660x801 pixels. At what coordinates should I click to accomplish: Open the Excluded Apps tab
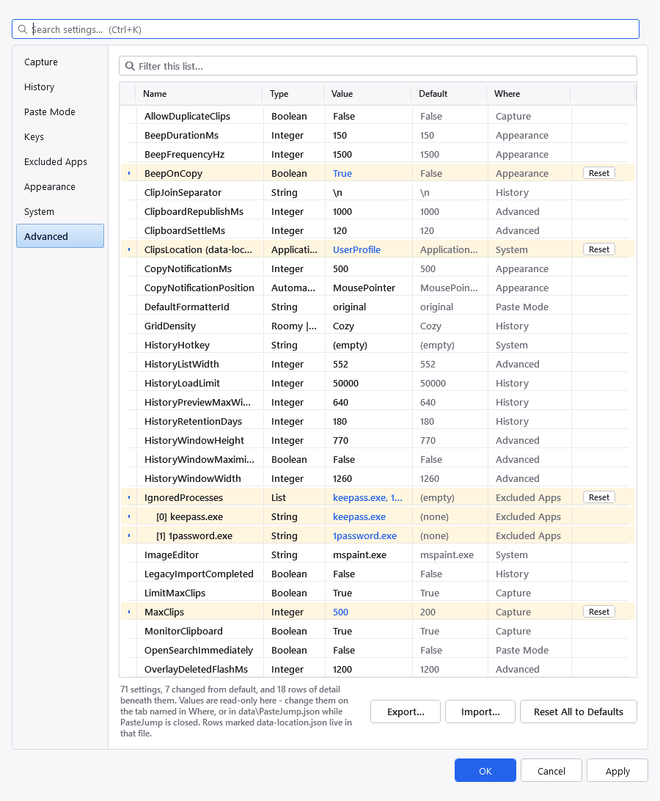pyautogui.click(x=60, y=161)
